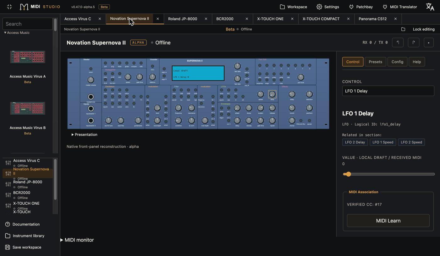This screenshot has width=440, height=256.
Task: Click Save workspace in the sidebar footer
Action: pyautogui.click(x=23, y=247)
